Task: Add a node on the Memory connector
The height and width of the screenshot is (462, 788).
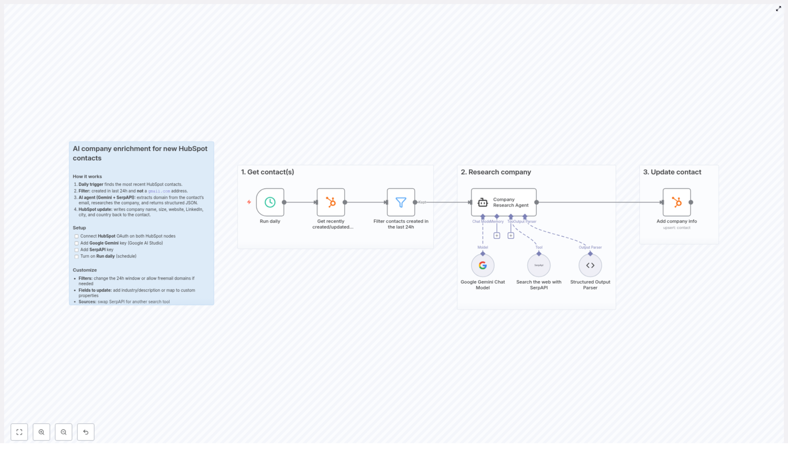Action: [x=497, y=235]
